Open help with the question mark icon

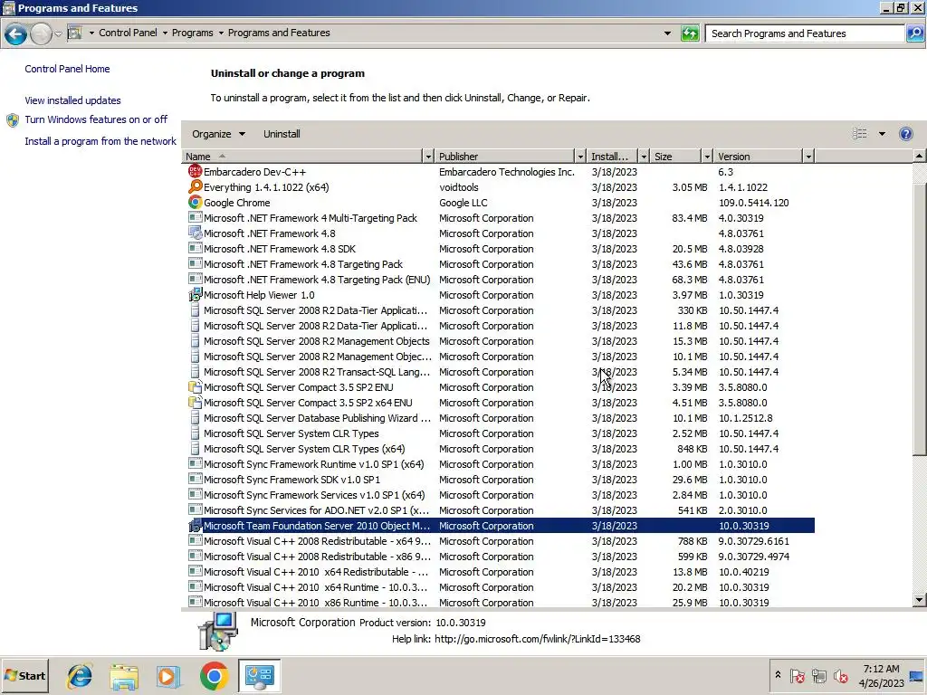click(905, 134)
